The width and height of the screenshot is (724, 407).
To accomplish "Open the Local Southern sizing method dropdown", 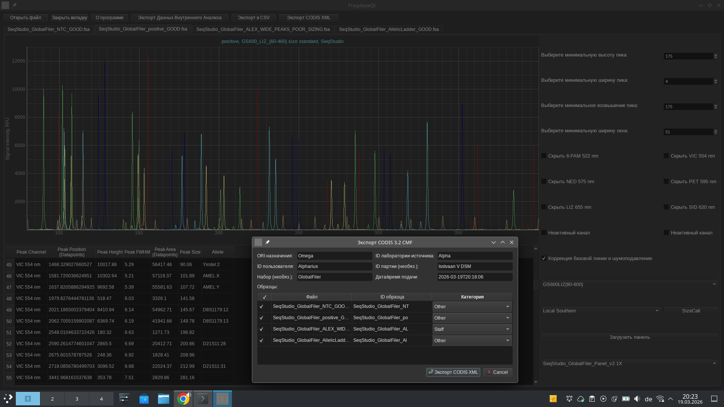I will point(601,311).
